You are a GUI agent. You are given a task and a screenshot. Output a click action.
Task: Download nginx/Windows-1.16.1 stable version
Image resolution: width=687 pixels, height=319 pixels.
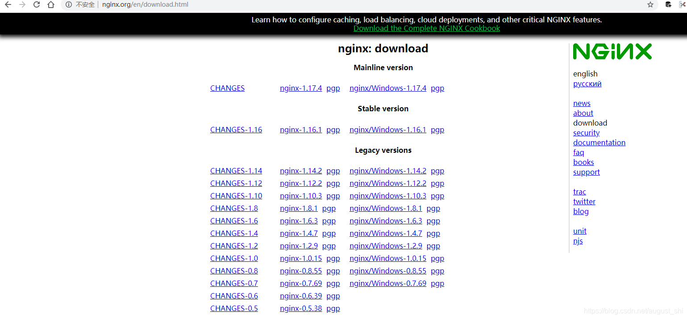point(387,130)
